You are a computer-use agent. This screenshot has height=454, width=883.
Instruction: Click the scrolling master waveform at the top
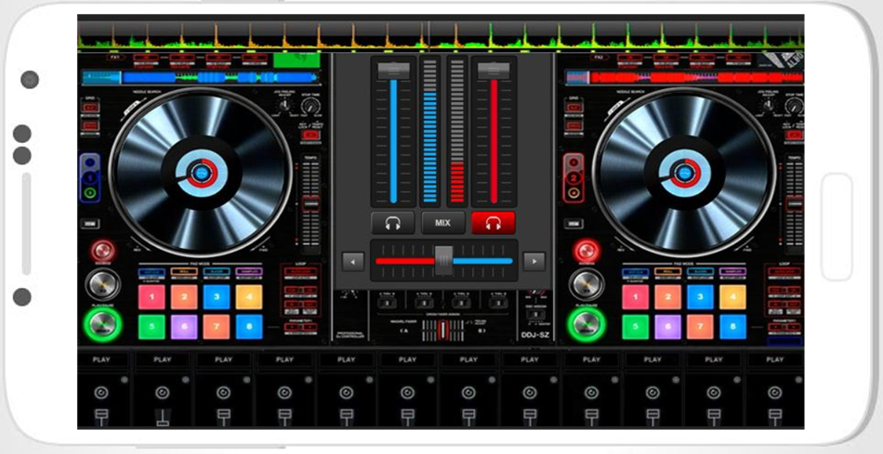point(441,36)
